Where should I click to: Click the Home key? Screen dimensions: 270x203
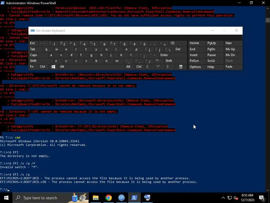click(x=197, y=43)
